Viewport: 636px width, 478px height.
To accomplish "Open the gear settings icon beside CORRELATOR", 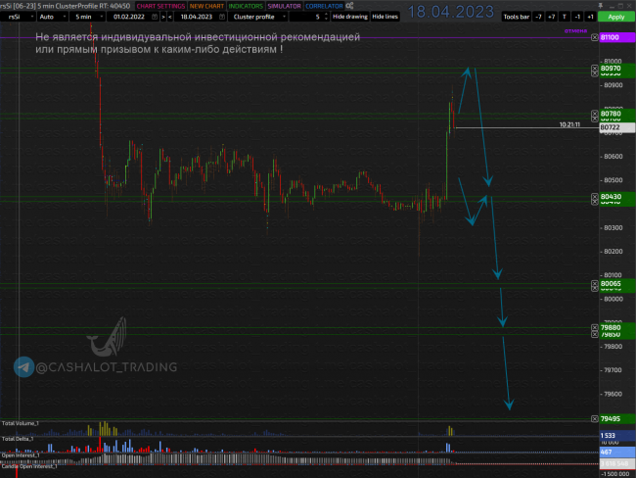I will click(349, 6).
